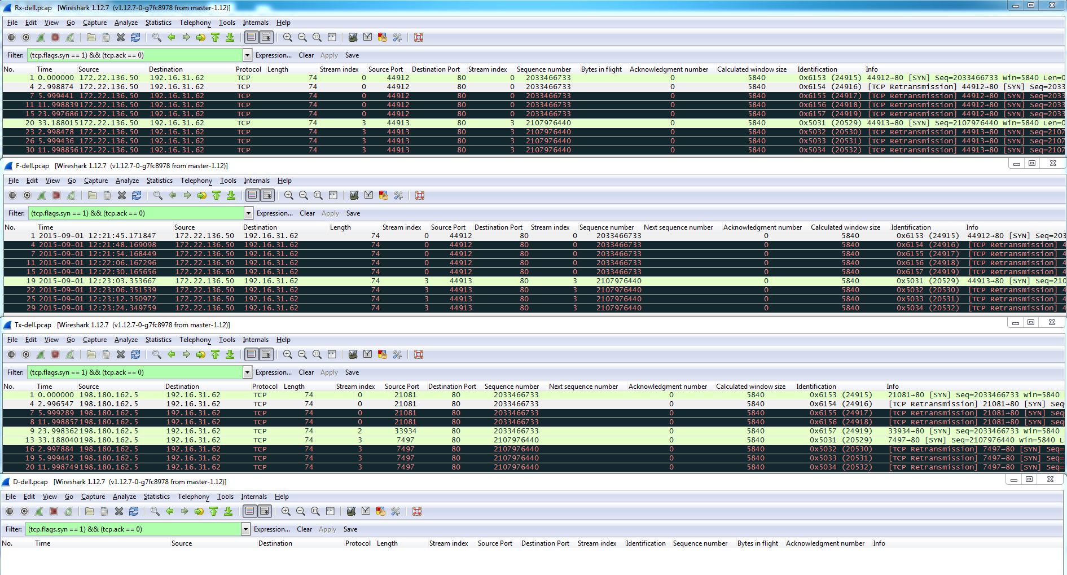Jump to last packet in Rx-dell.pcap window
The width and height of the screenshot is (1067, 575).
[230, 38]
